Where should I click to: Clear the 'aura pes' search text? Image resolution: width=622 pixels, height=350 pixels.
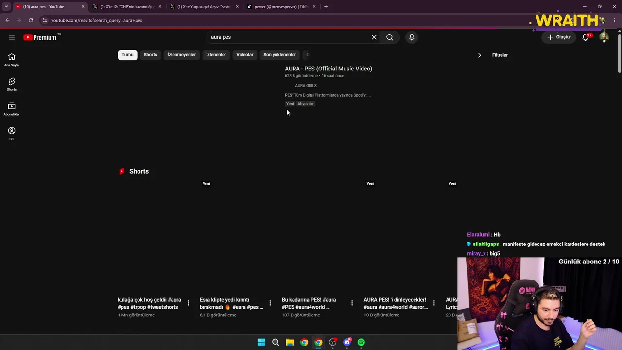[x=374, y=37]
